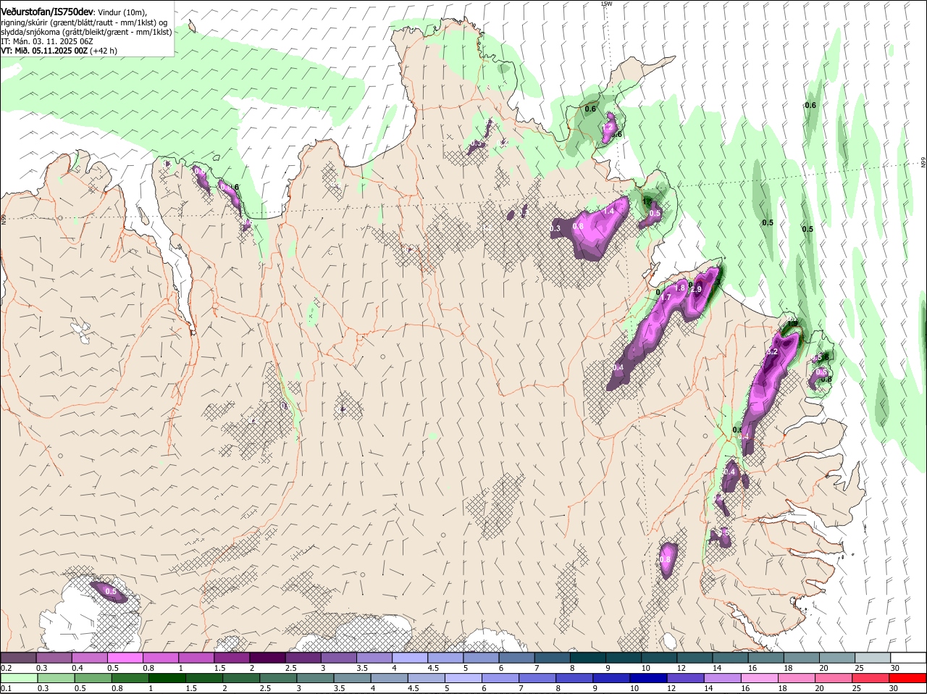Pick the white final swatch in snow legend

[908, 657]
